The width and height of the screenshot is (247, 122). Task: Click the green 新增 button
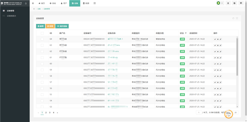click(x=41, y=26)
